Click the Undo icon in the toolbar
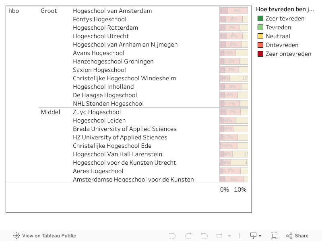322x241 pixels. click(172, 236)
